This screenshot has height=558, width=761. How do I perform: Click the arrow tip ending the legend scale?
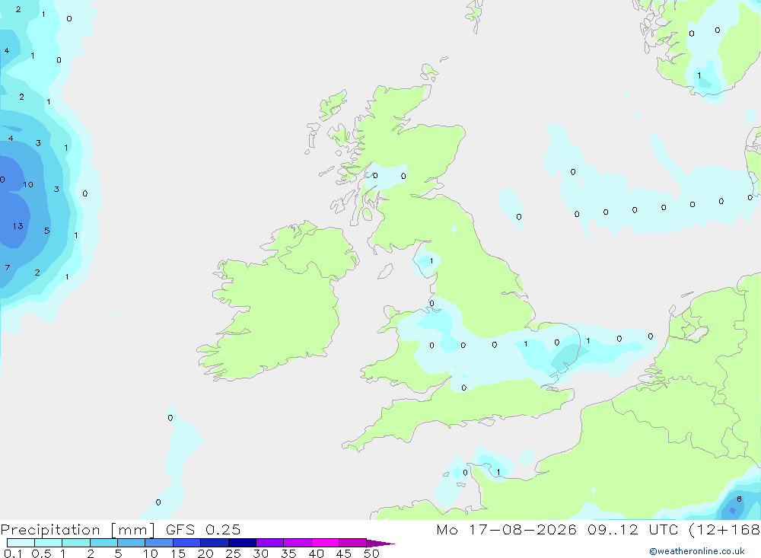coord(381,544)
